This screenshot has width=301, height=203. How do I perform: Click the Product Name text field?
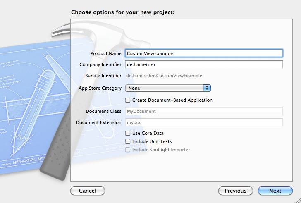[x=204, y=53]
